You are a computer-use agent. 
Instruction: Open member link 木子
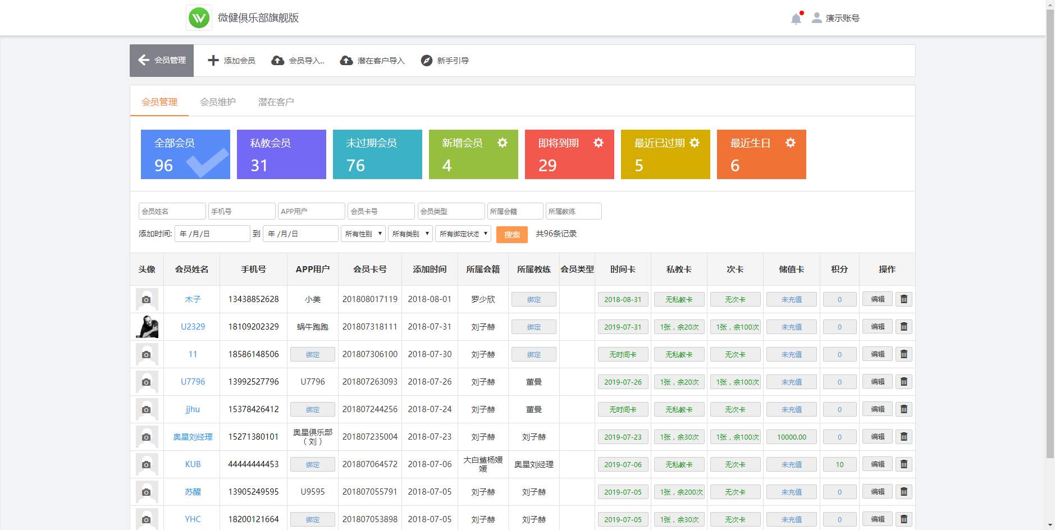coord(193,299)
